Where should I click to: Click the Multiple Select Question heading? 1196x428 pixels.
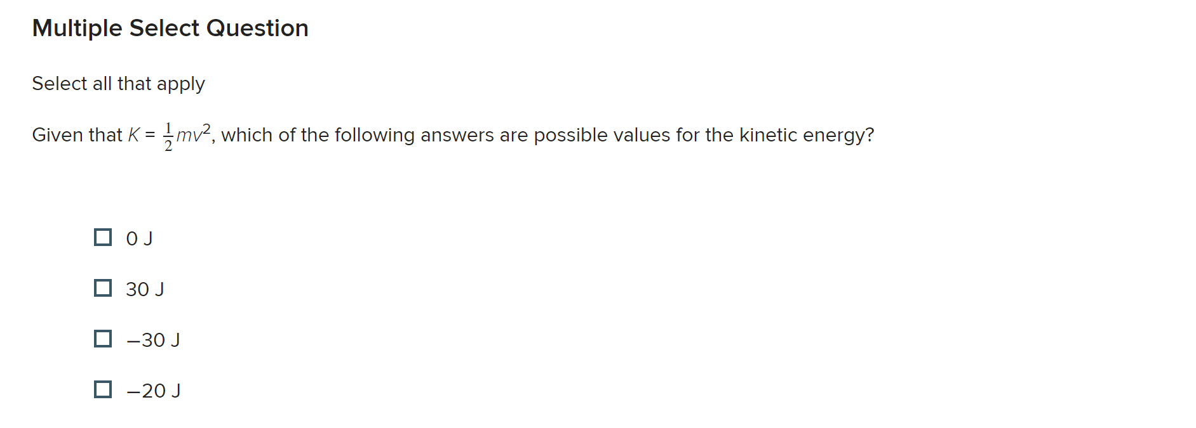click(x=170, y=27)
